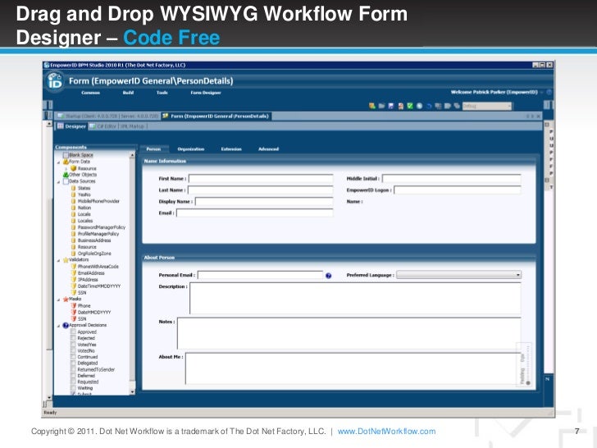Click the EmpowerID logo icon

click(x=54, y=80)
